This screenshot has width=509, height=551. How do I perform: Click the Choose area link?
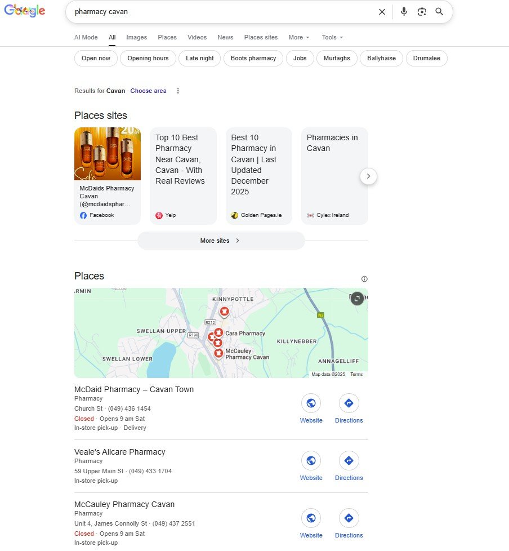(x=148, y=91)
